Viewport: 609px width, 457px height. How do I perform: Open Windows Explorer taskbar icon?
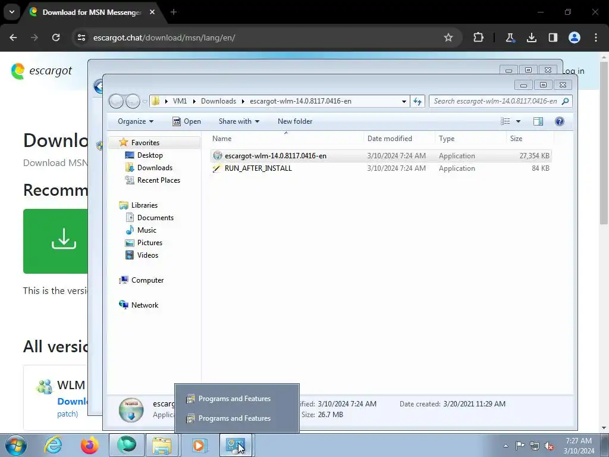pos(162,445)
